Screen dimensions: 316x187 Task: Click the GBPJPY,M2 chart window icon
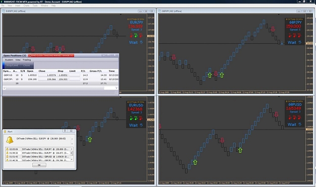pyautogui.click(x=160, y=11)
